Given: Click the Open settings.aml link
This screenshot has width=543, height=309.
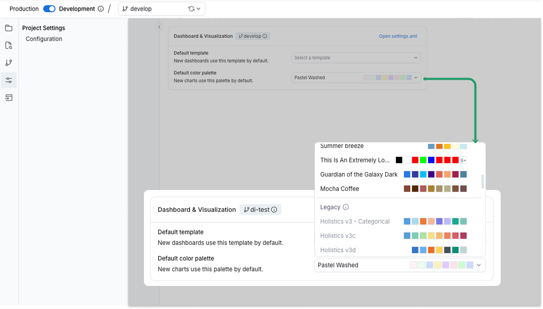Looking at the screenshot, I should 398,36.
